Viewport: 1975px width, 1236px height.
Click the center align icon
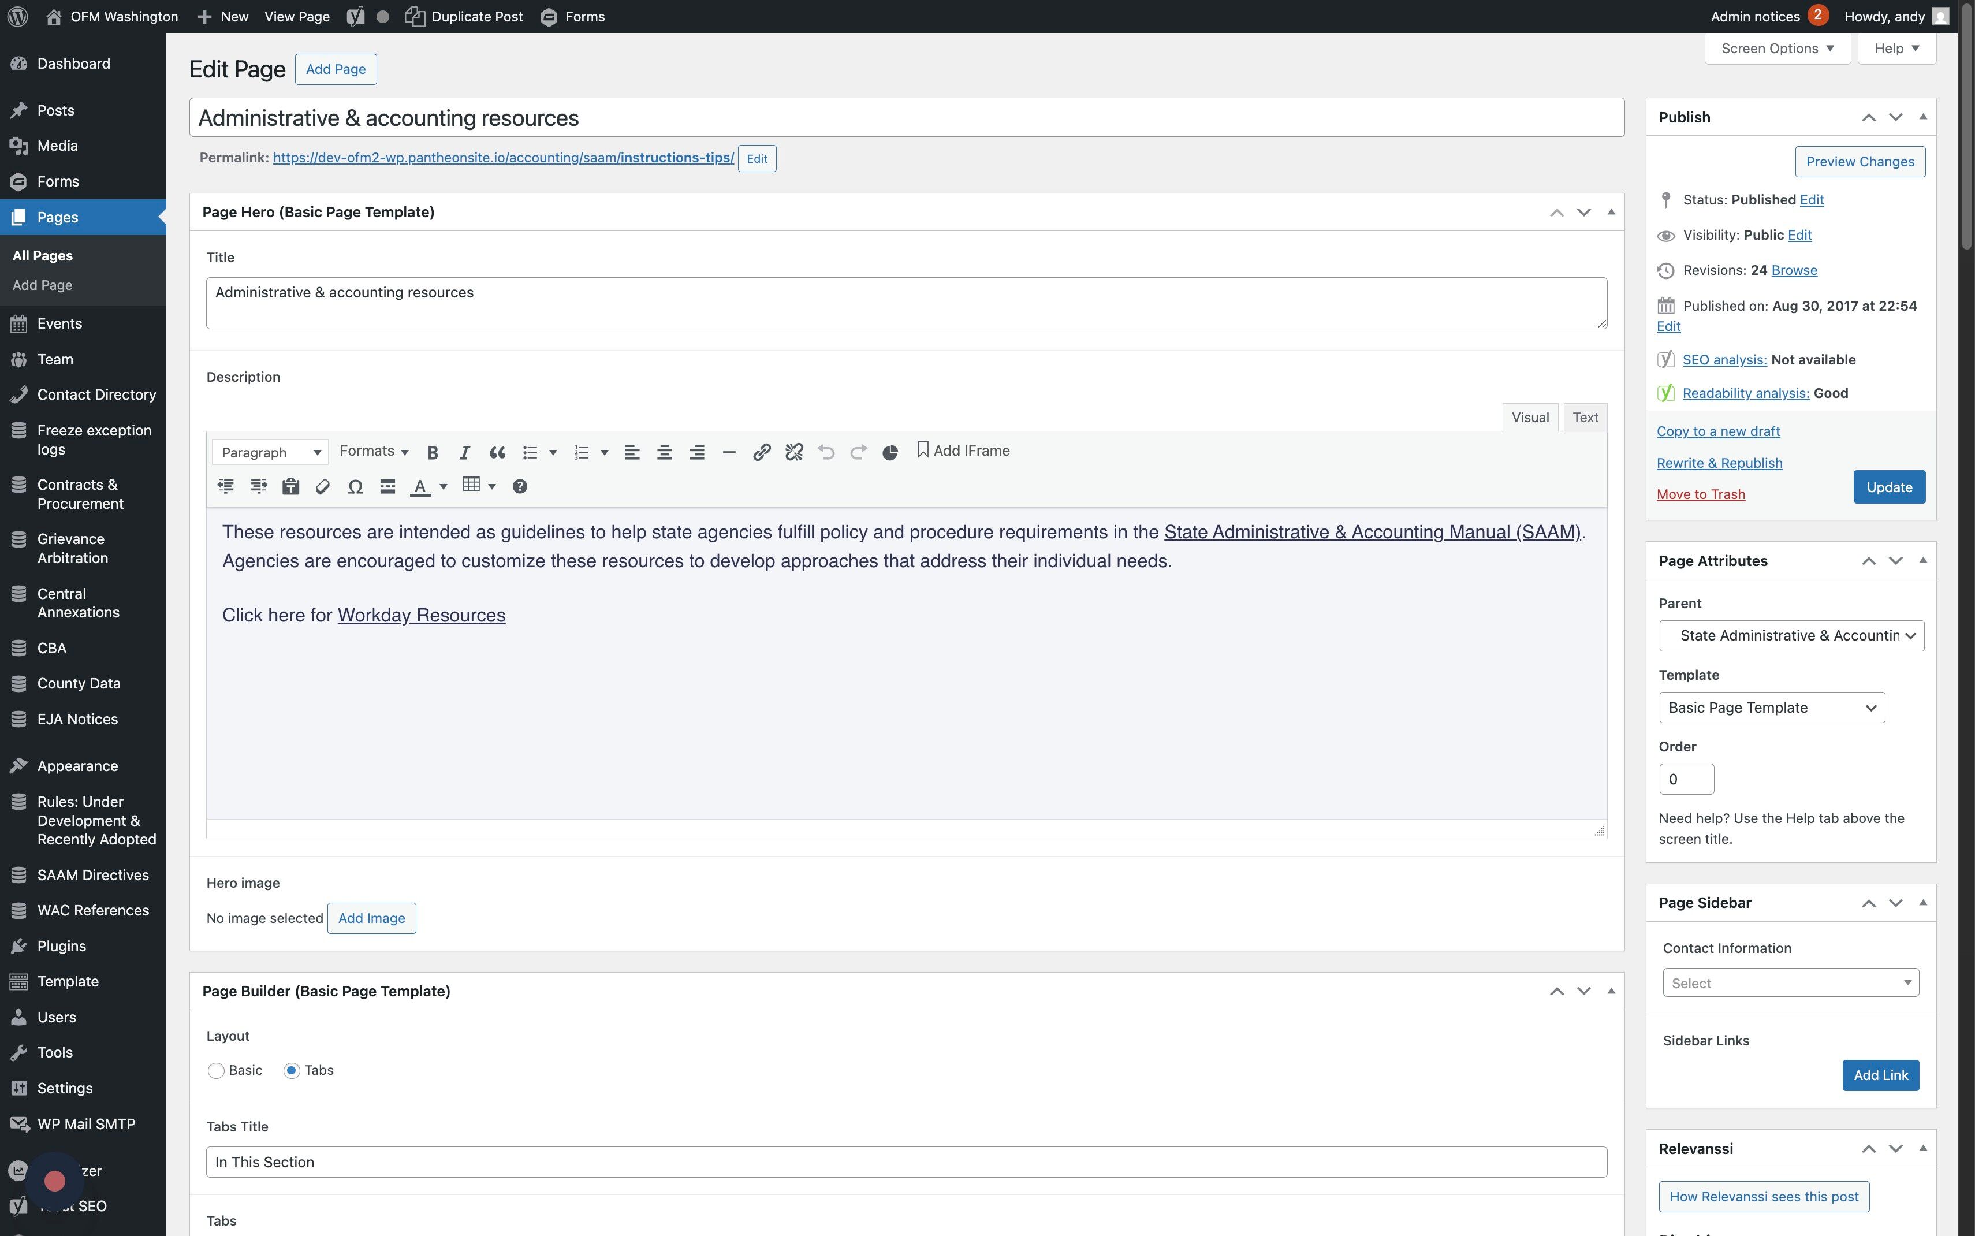(x=664, y=453)
